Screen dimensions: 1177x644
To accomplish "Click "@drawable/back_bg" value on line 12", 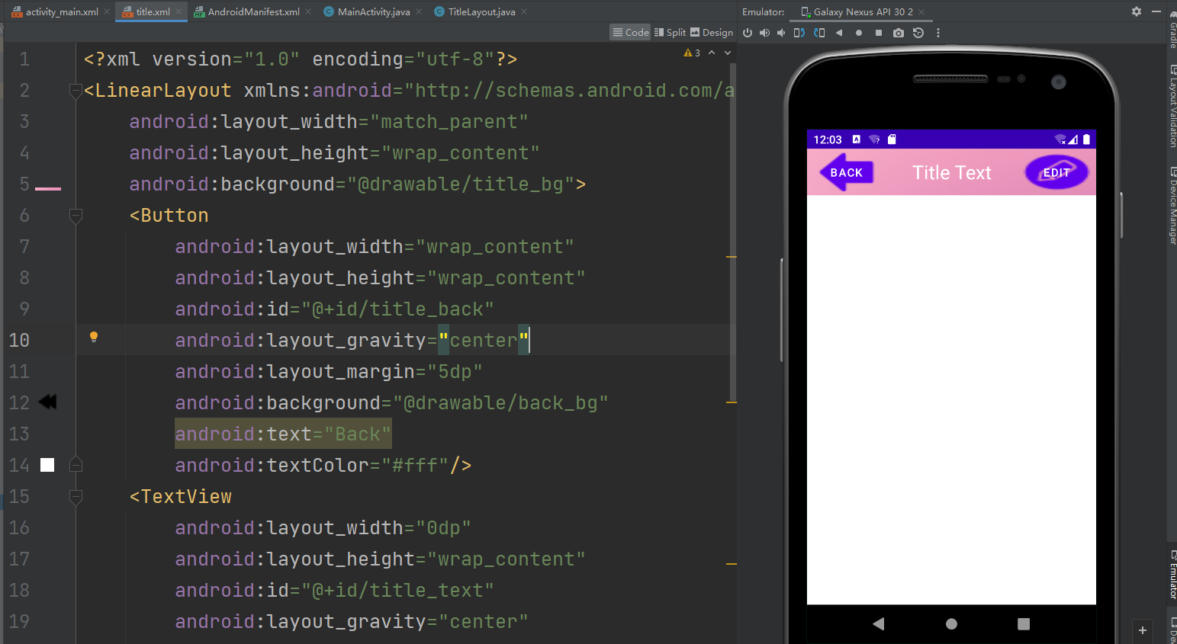I will point(500,402).
